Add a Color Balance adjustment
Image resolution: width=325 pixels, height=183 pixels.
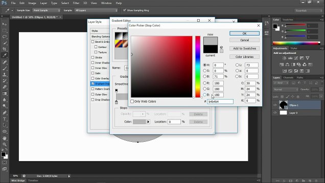click(287, 65)
